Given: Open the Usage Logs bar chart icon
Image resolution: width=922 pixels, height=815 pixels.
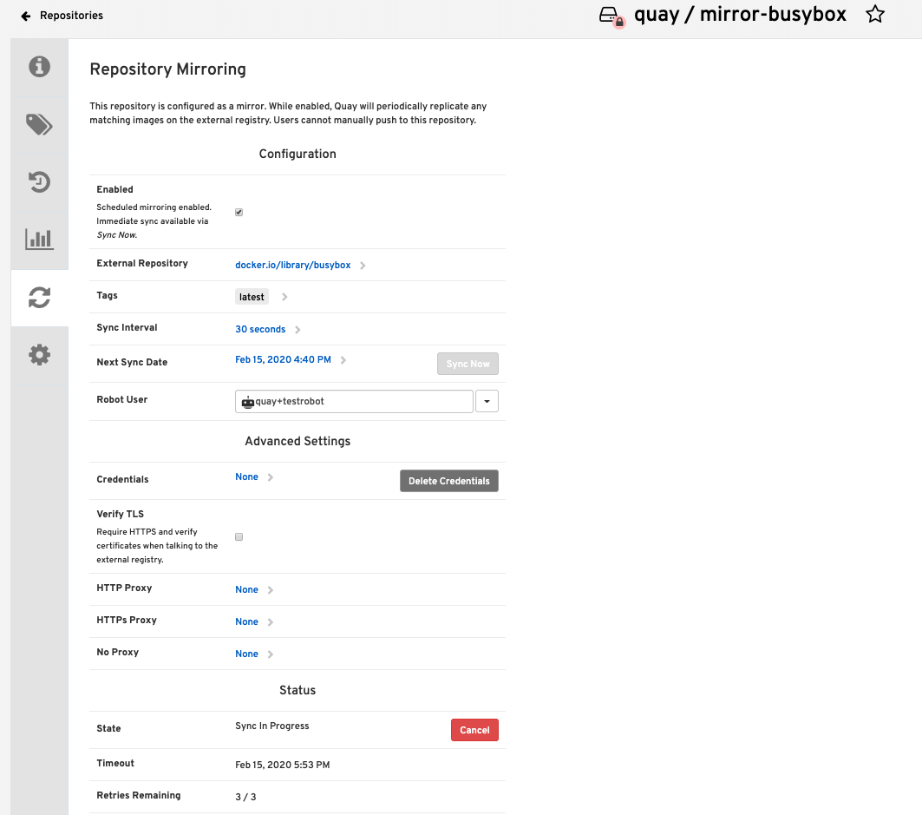Looking at the screenshot, I should click(x=39, y=239).
